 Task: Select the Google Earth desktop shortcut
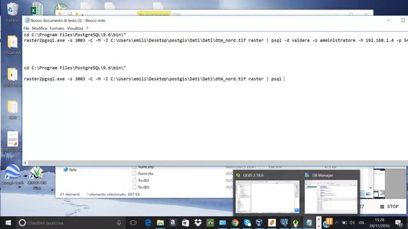13,174
